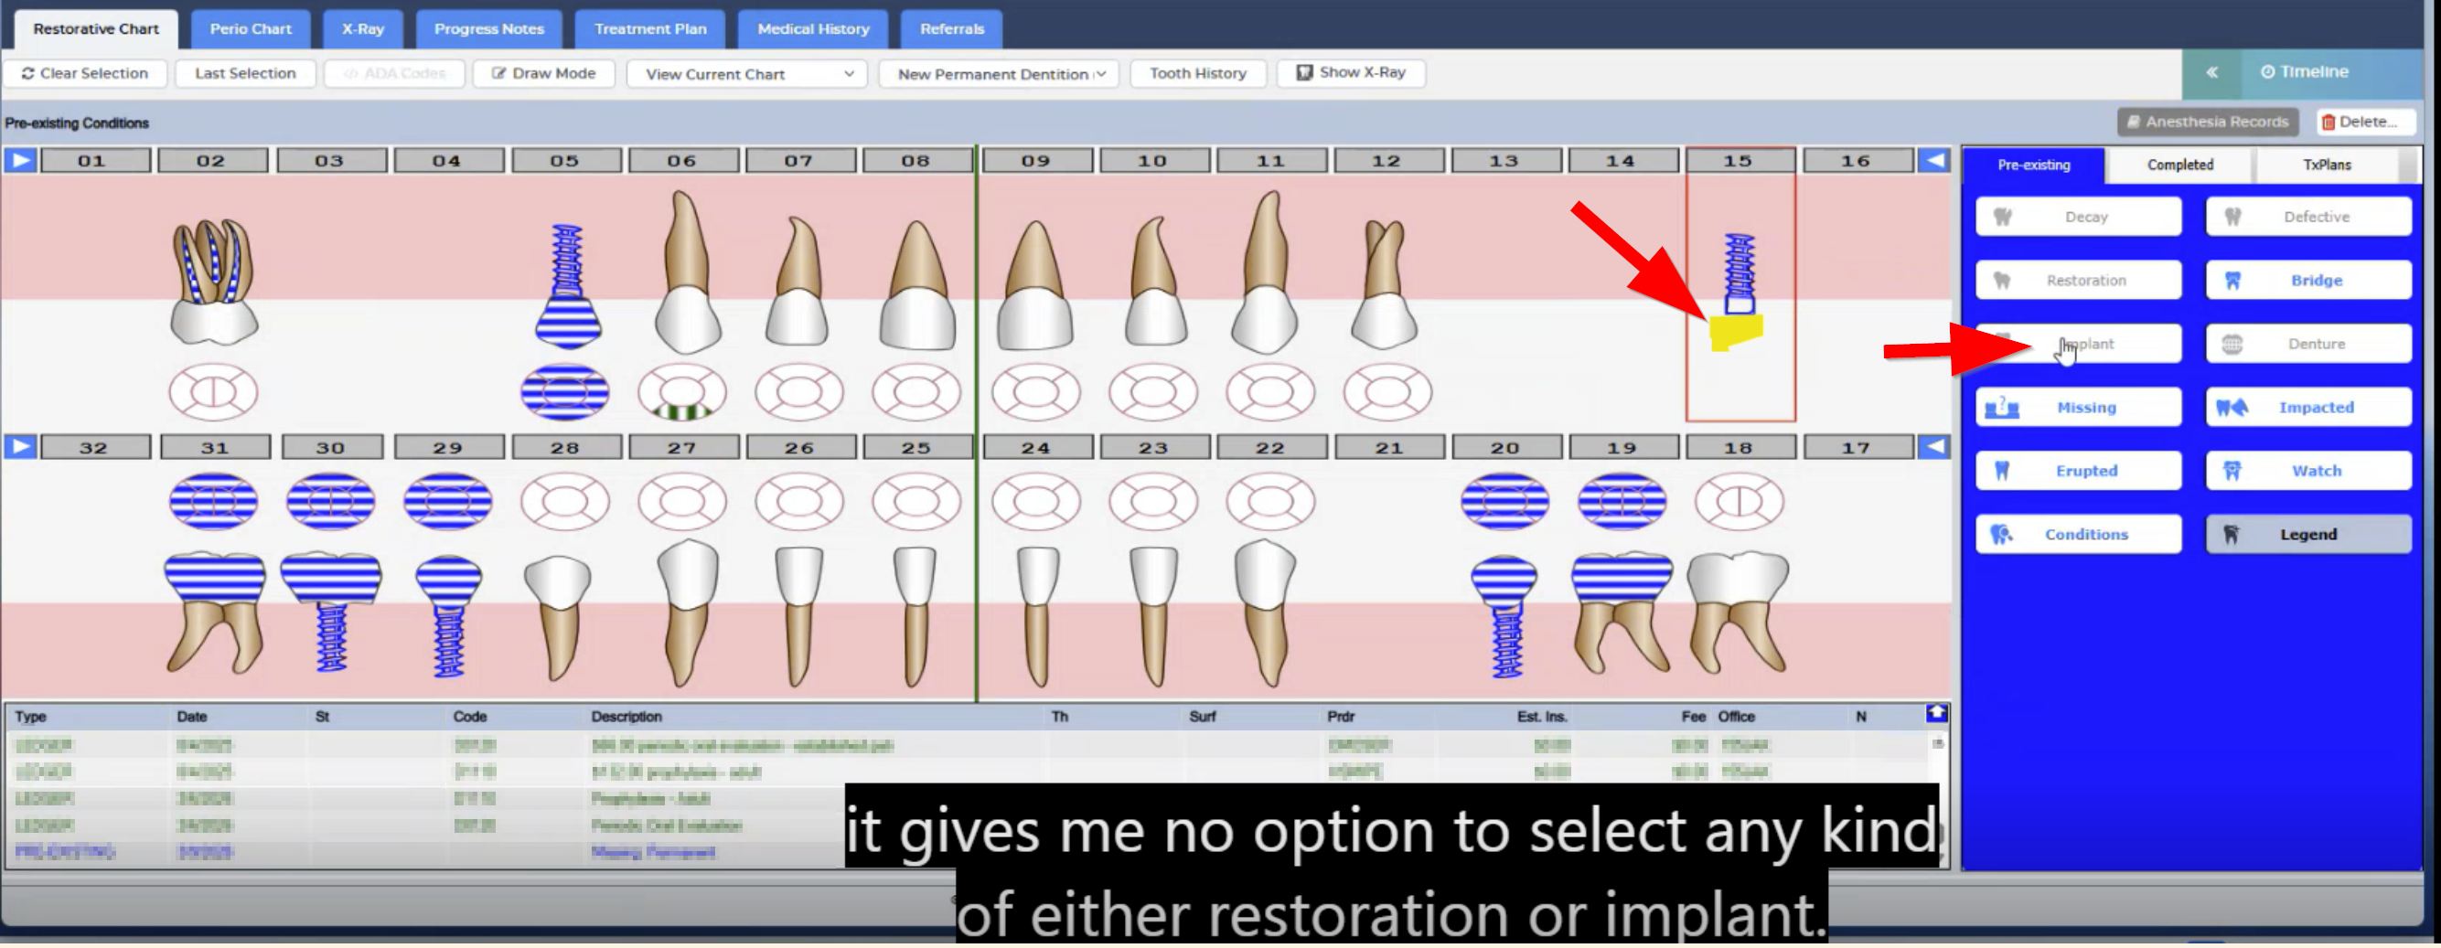The height and width of the screenshot is (948, 2441).
Task: Switch to the Medical History tab
Action: [x=813, y=29]
